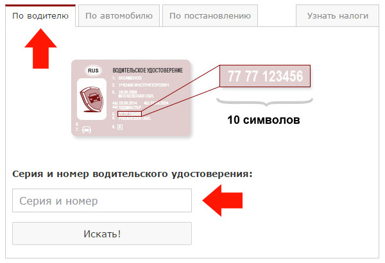Click the curly brace under enlarged number

(x=264, y=101)
